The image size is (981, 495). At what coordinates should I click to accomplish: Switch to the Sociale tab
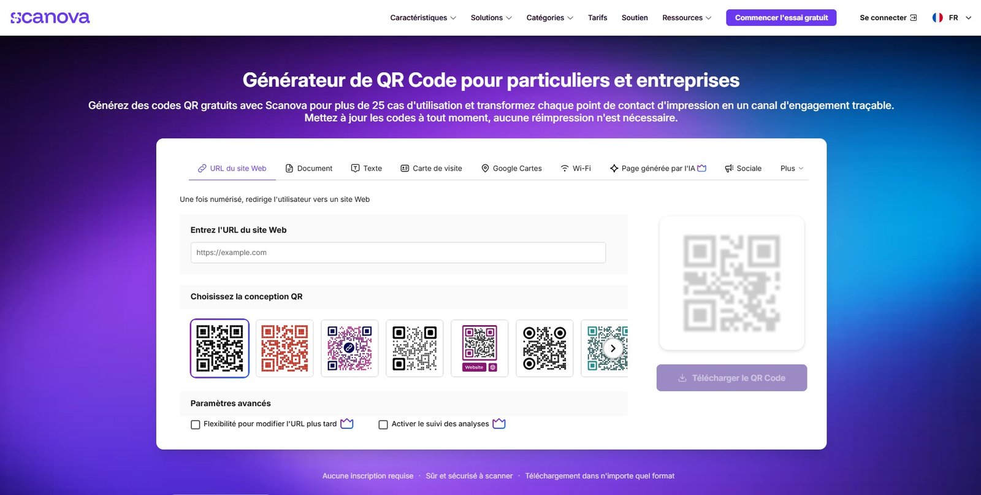tap(743, 169)
